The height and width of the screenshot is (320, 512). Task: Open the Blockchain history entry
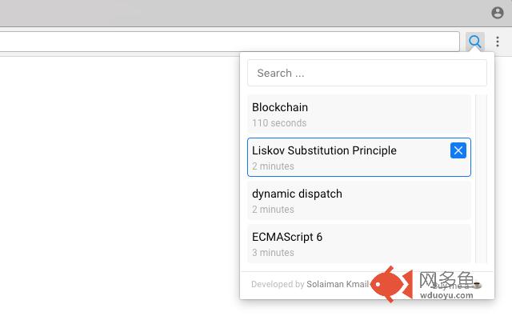click(359, 114)
